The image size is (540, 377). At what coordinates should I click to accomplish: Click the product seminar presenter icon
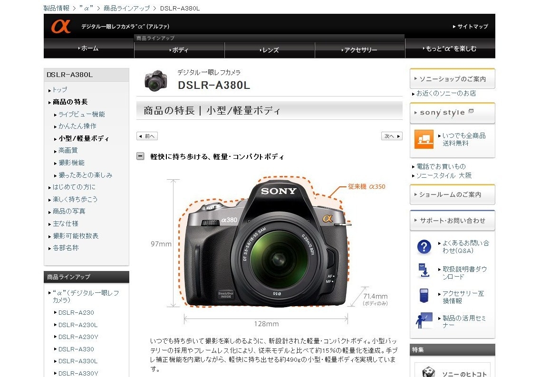click(x=424, y=320)
